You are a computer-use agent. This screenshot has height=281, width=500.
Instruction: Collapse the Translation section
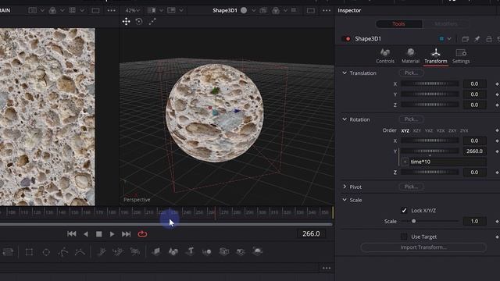point(345,73)
